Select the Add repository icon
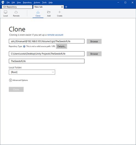Viewport: 136px width, 145px height. tap(49, 14)
